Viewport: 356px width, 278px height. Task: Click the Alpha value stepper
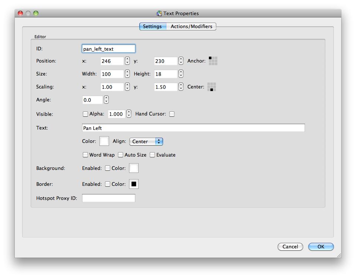point(129,114)
